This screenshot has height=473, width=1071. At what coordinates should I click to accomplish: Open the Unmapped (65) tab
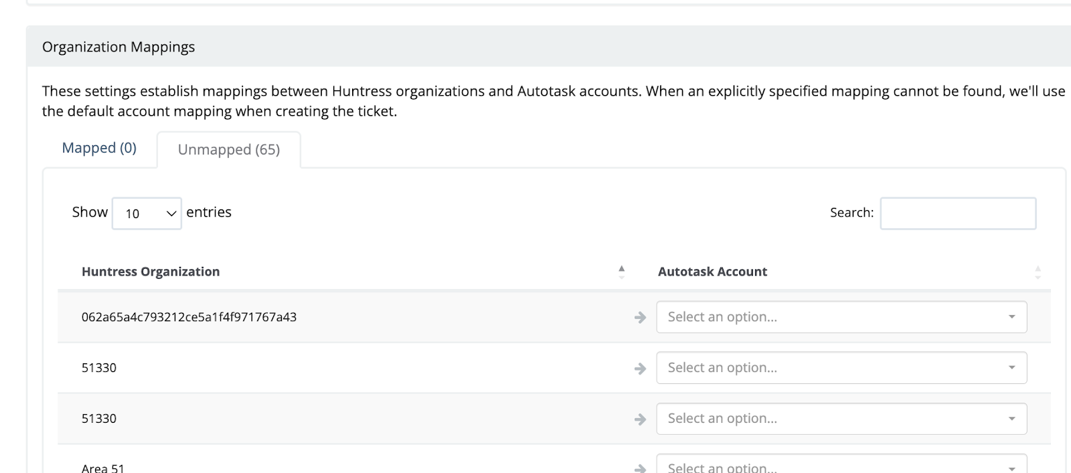coord(229,149)
